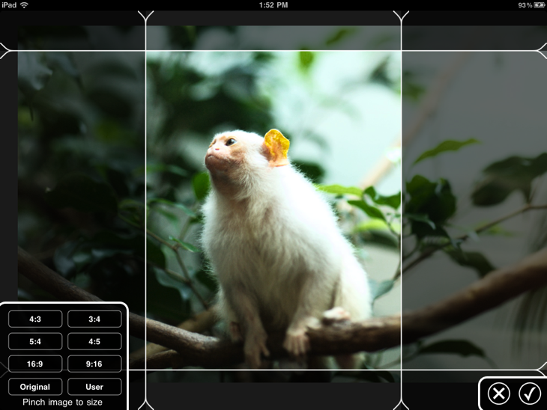Click left end of upper crop line
The image size is (547, 410).
tap(4, 51)
